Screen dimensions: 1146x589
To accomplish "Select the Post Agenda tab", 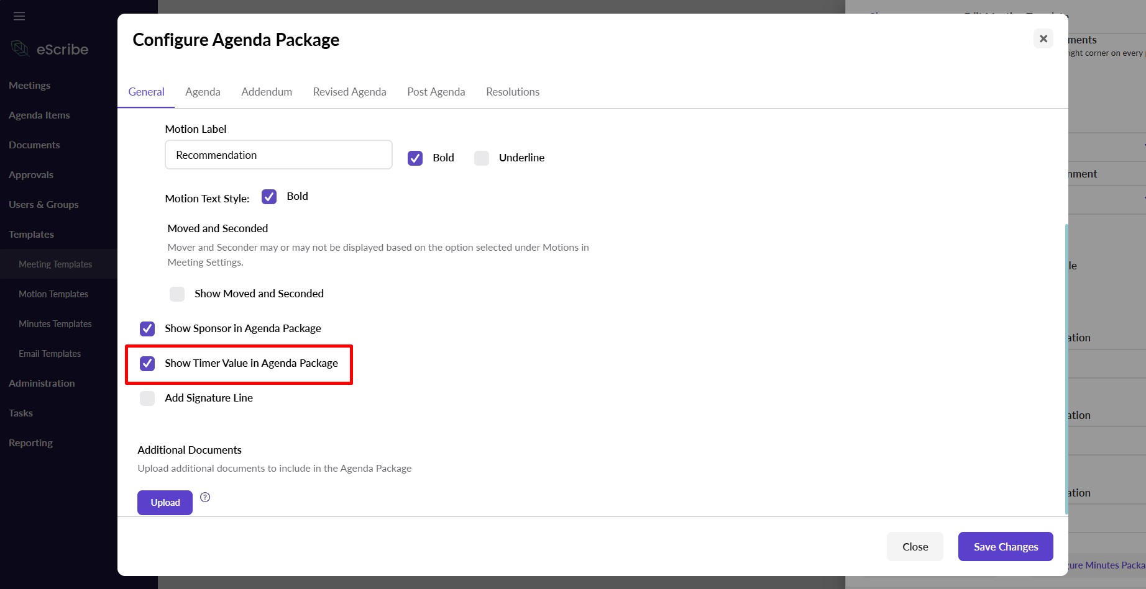I will click(x=436, y=92).
